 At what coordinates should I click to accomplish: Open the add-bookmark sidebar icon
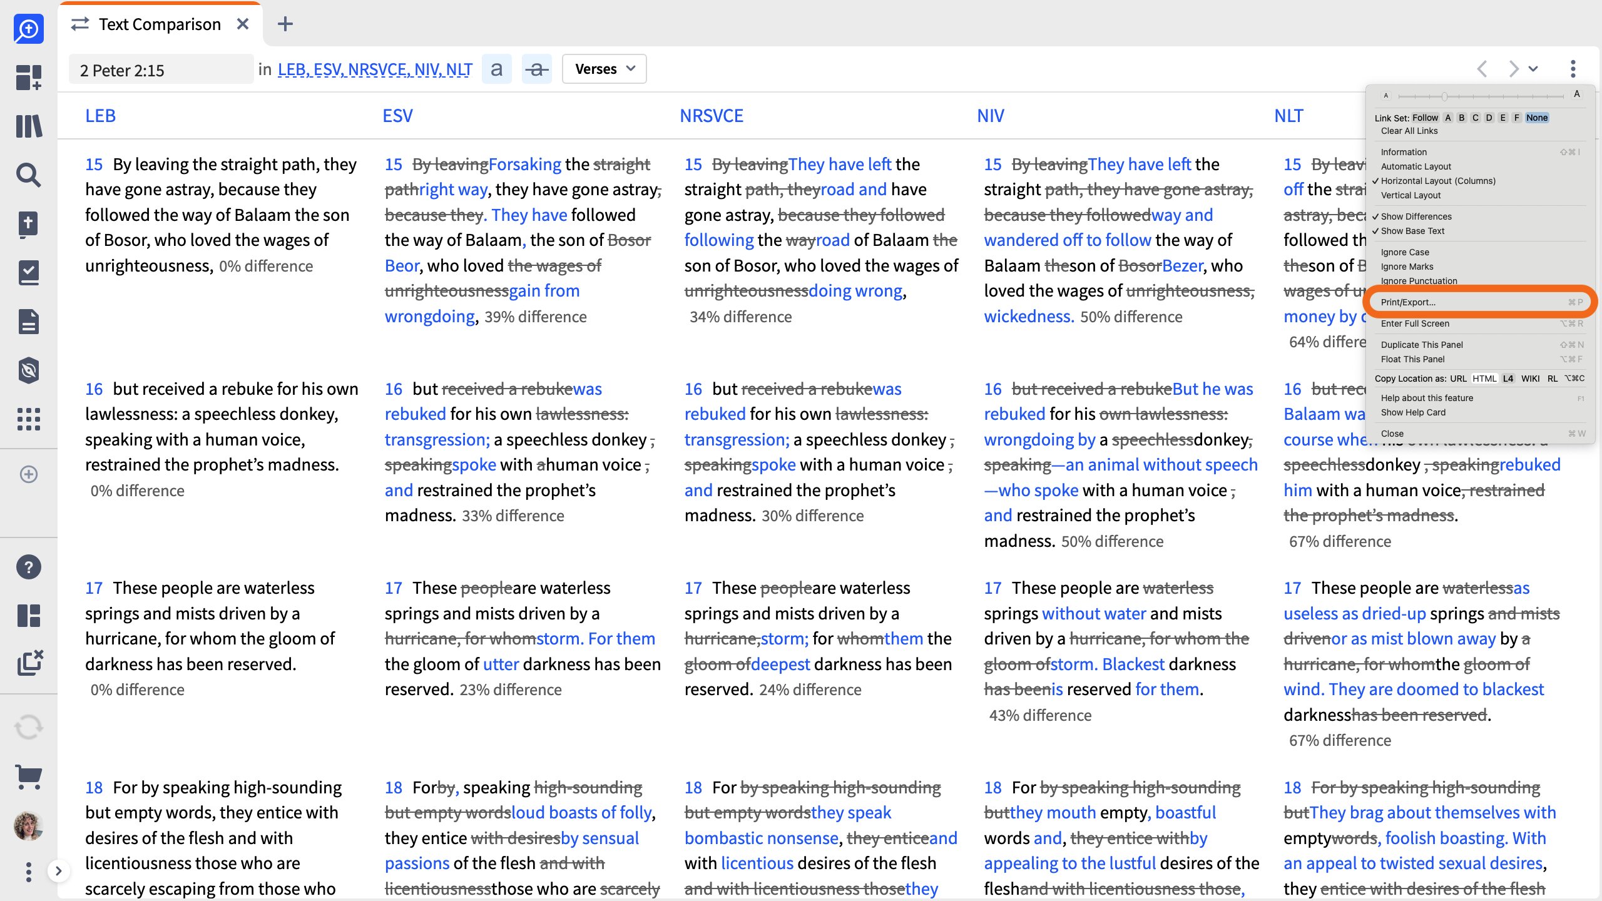pyautogui.click(x=29, y=224)
